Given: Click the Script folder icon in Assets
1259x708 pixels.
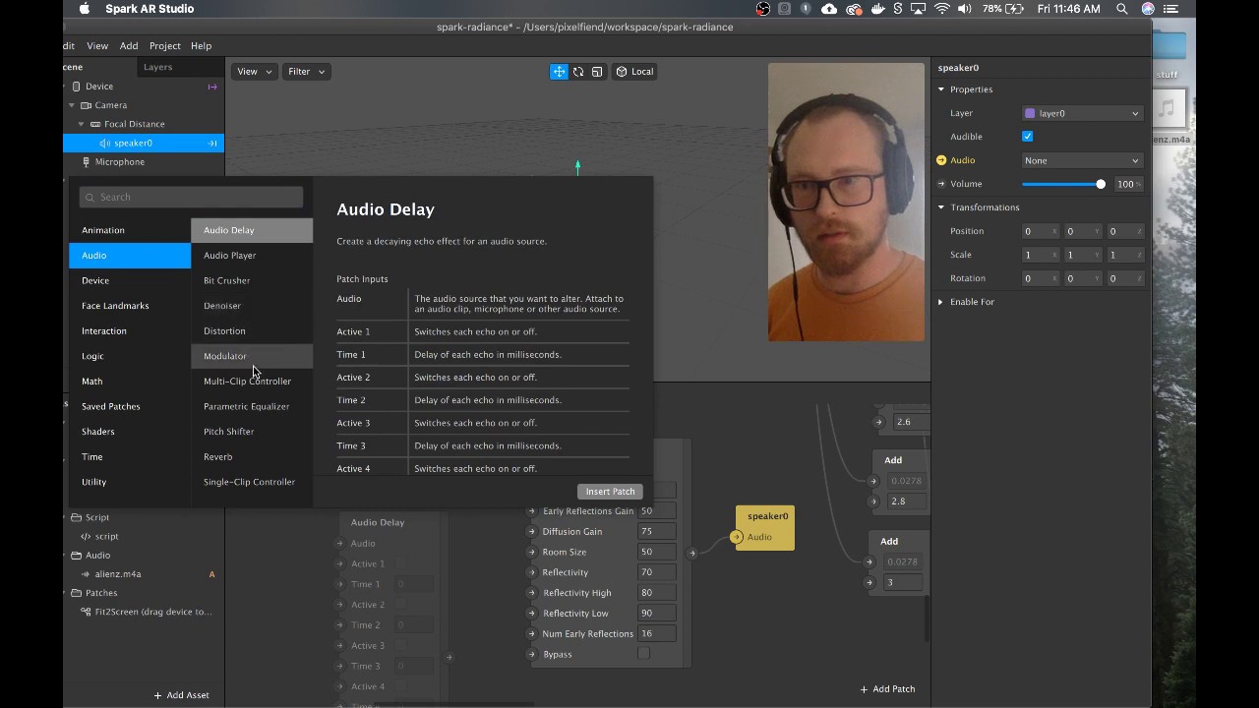Looking at the screenshot, I should (x=76, y=517).
